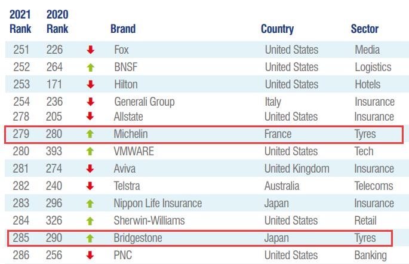
Task: Click the green up arrow next to Bridgestone
Action: tap(90, 238)
